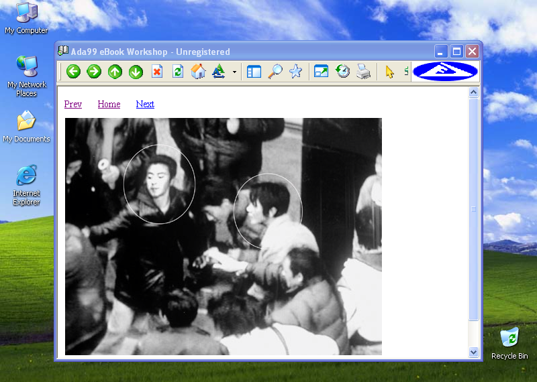Go to the Home page house icon
This screenshot has width=537, height=382.
point(198,72)
